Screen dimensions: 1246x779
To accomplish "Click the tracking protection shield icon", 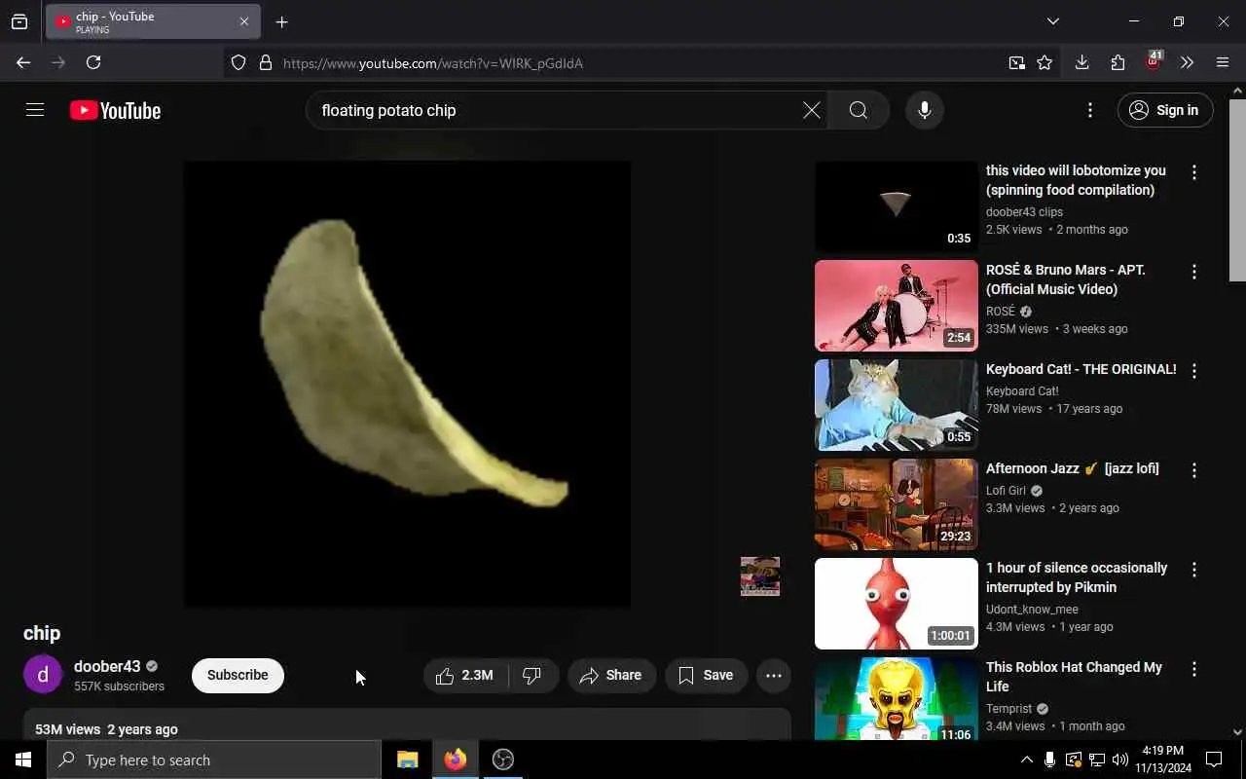I will (238, 62).
